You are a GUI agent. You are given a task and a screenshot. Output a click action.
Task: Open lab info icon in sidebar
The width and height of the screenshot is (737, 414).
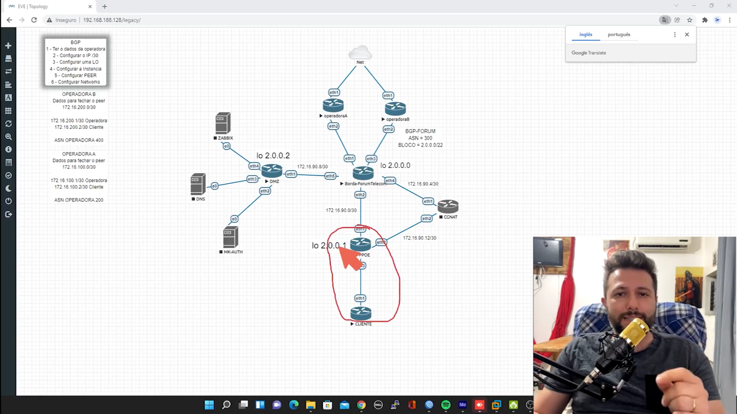click(x=8, y=149)
